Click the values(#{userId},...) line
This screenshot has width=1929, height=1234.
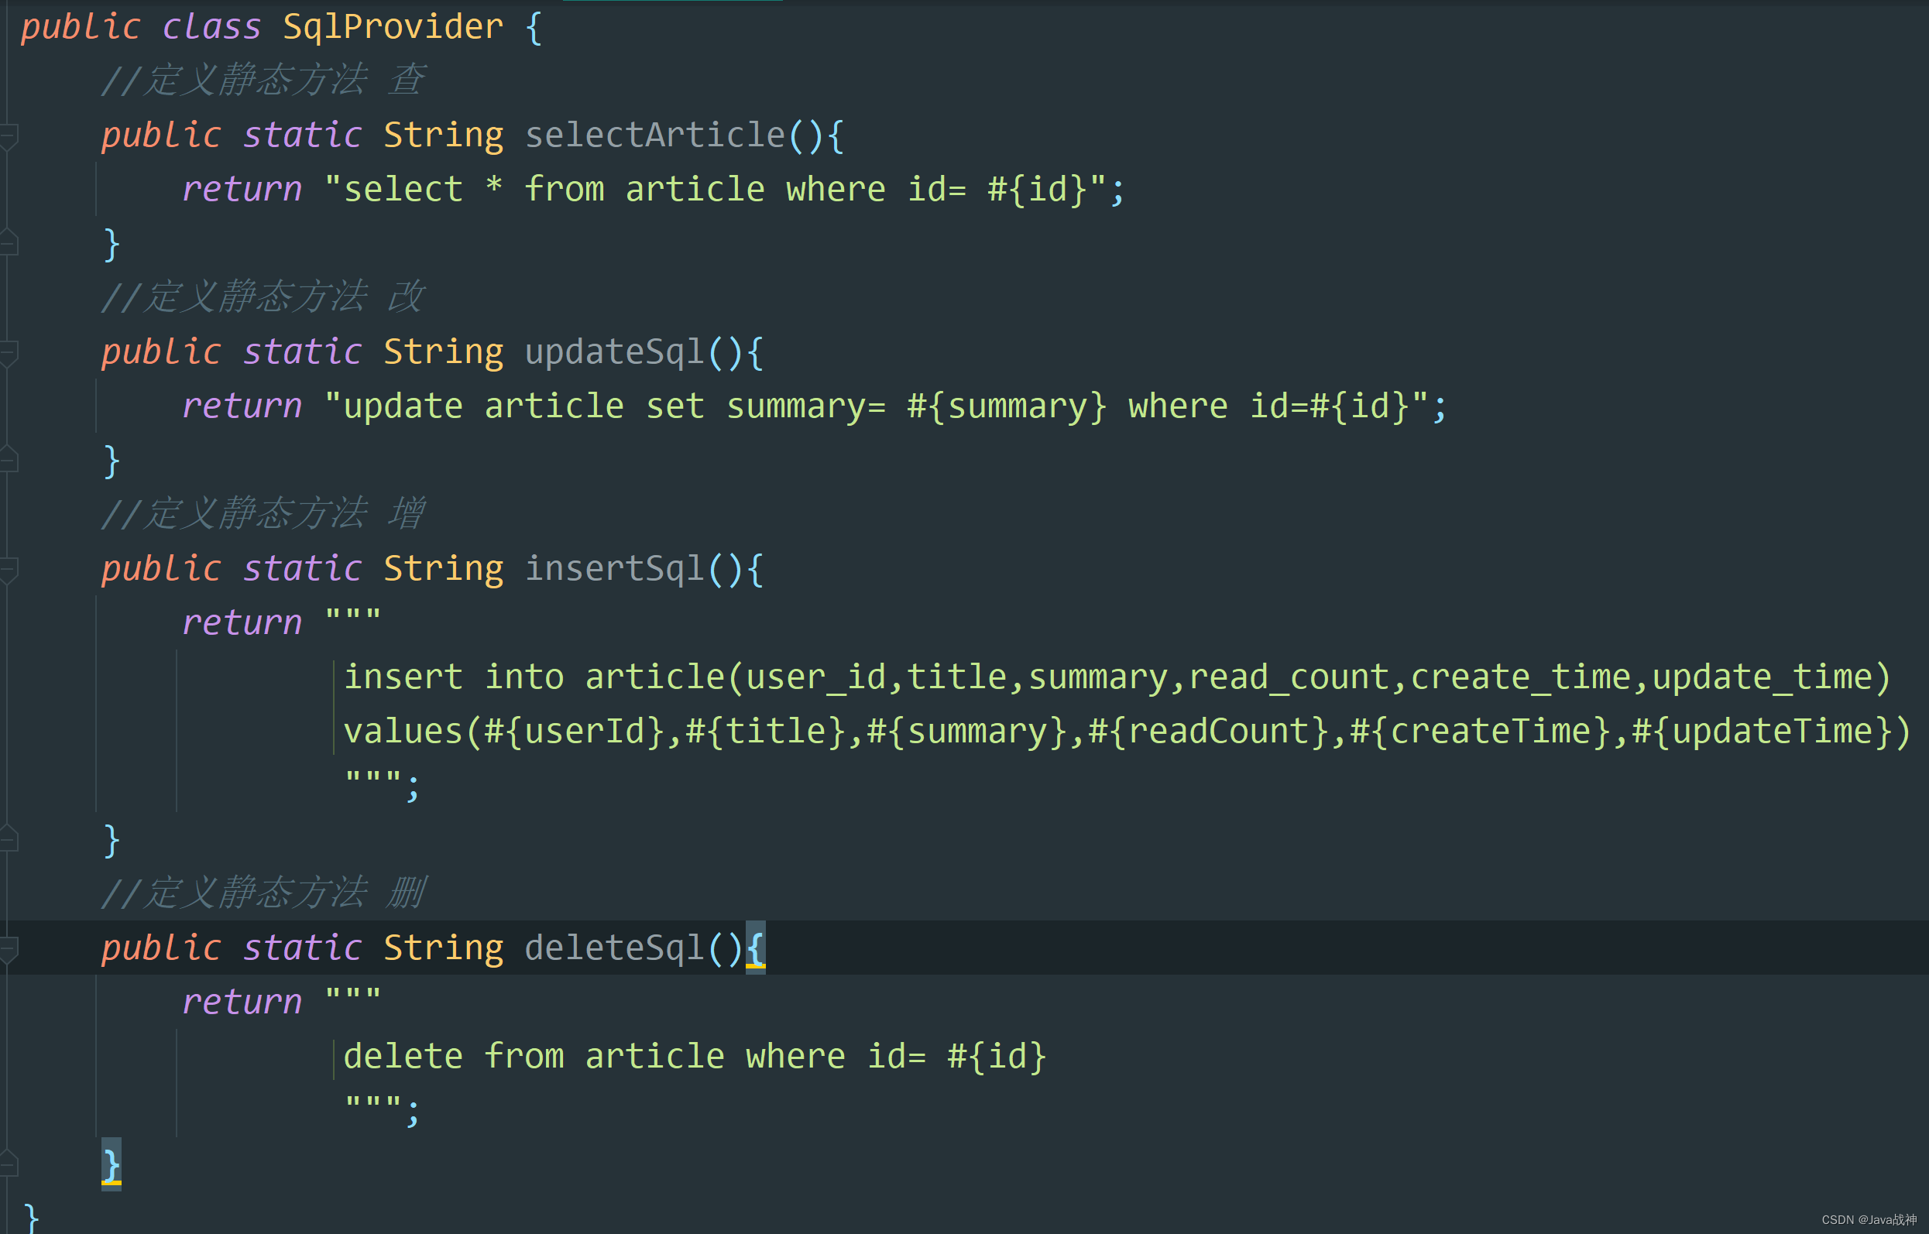point(1128,731)
